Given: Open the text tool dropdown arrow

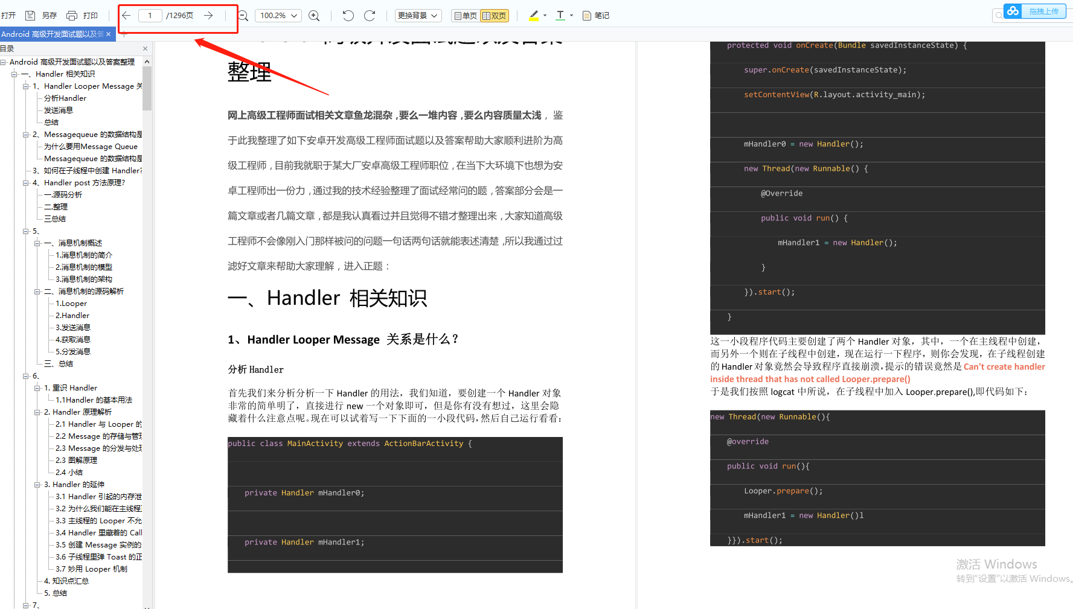Looking at the screenshot, I should pos(571,16).
